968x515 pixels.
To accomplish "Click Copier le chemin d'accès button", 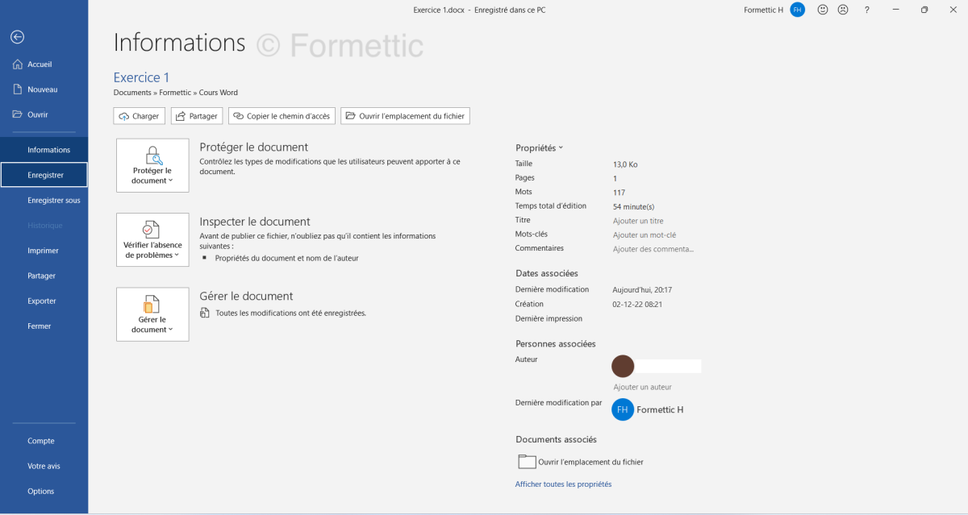I will [282, 116].
